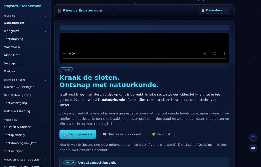
Task: Click the Updategeschiedenis heading
Action: [x=97, y=163]
